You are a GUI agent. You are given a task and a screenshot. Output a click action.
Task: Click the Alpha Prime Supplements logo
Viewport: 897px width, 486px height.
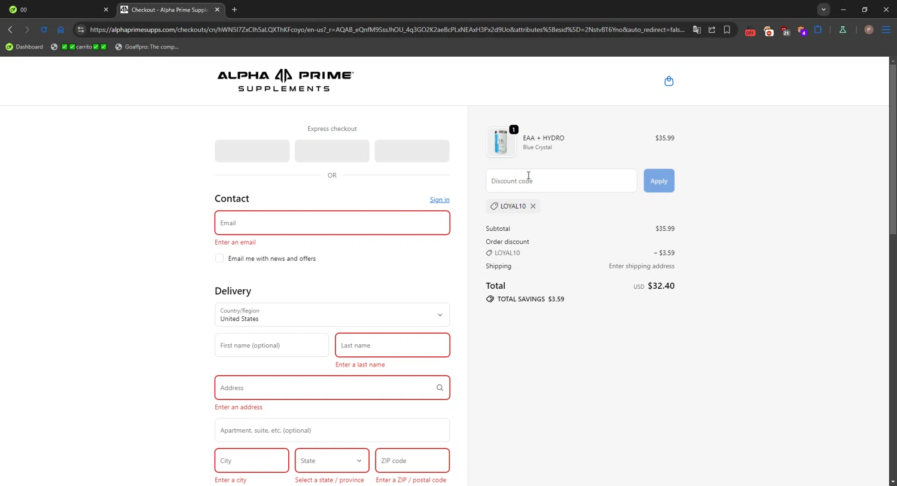[x=285, y=81]
